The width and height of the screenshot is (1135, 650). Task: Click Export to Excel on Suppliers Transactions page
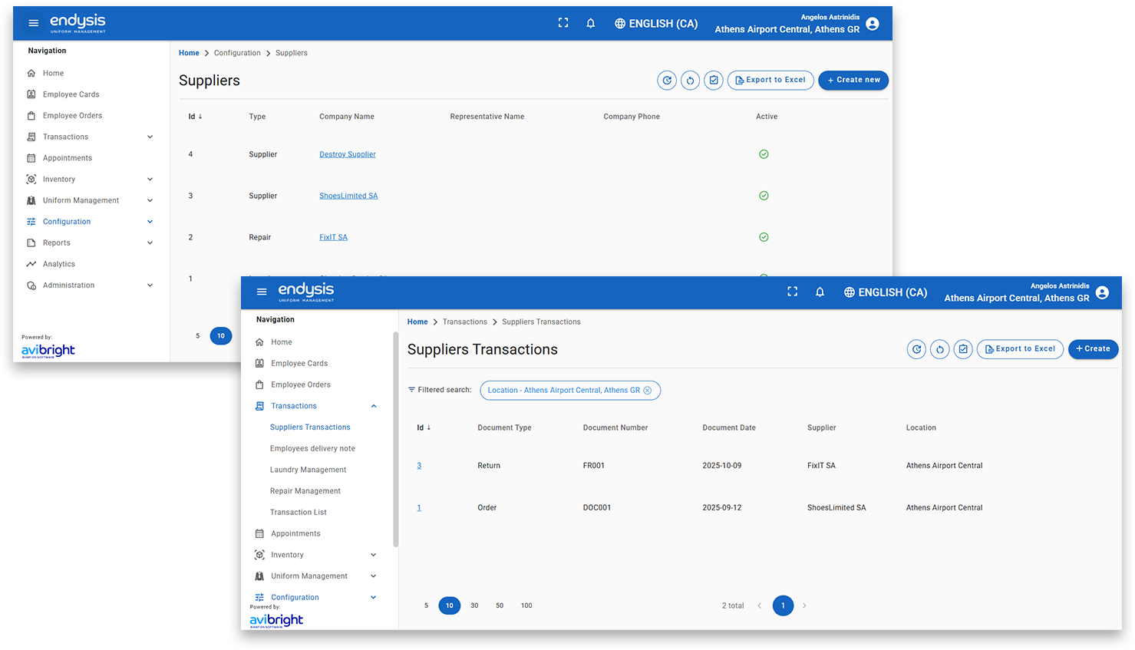tap(1020, 349)
